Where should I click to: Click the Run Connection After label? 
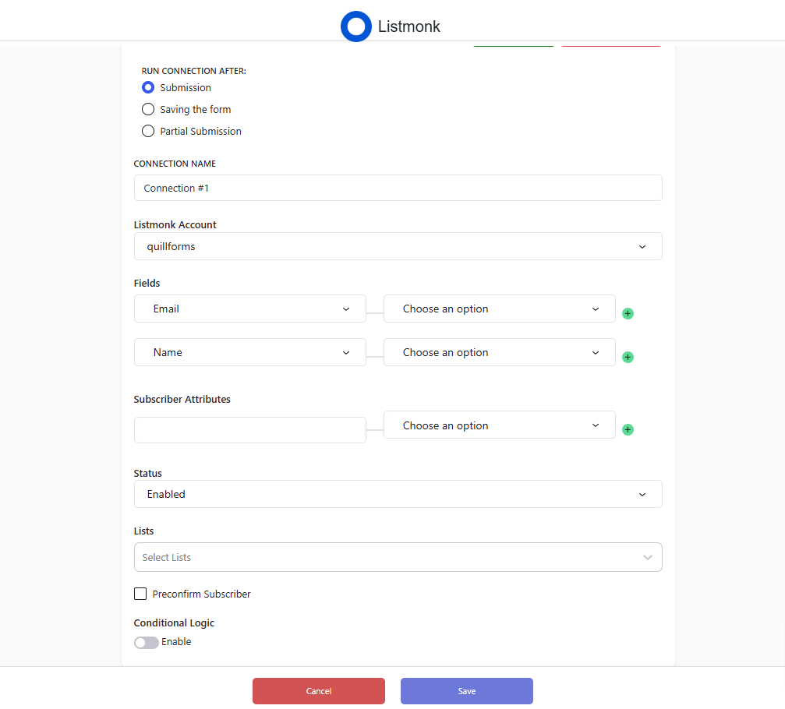click(x=194, y=71)
